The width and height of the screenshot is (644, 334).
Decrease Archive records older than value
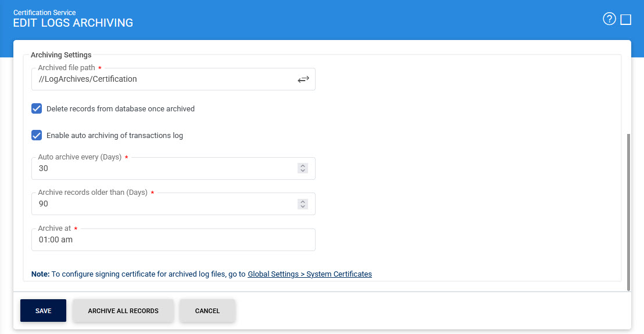click(x=302, y=206)
